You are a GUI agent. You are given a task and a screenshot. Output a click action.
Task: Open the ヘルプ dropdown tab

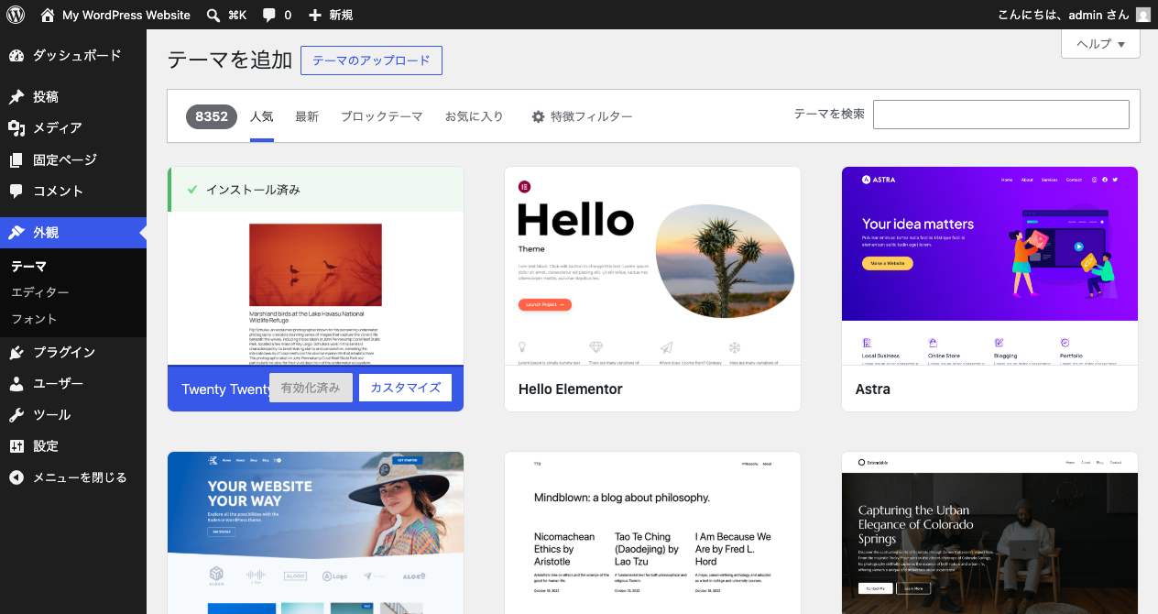[x=1100, y=44]
